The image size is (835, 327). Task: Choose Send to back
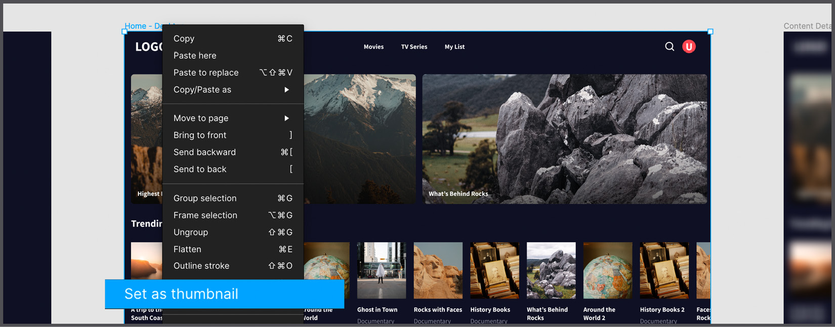[233, 170]
